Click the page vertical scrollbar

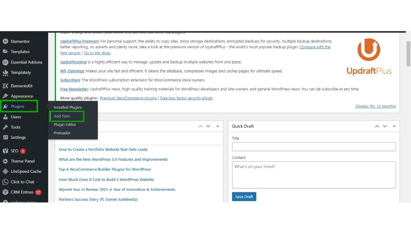[x=408, y=54]
